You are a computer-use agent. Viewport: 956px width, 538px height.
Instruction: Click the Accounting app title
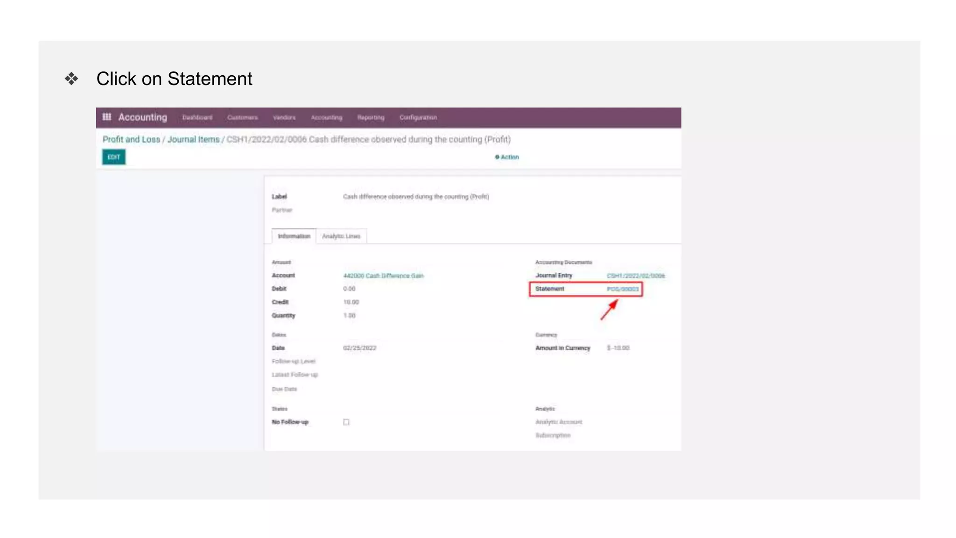click(142, 117)
